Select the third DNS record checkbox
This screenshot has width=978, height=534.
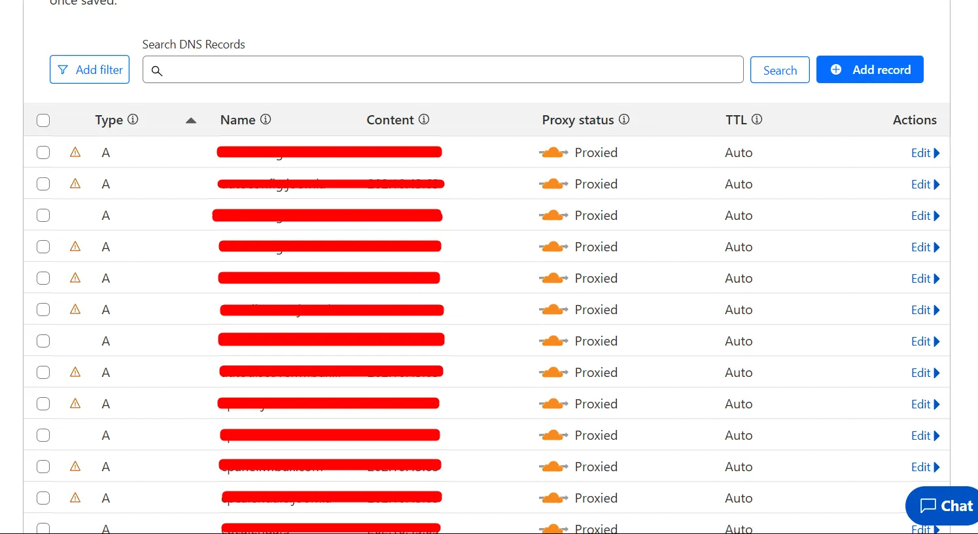pos(43,215)
